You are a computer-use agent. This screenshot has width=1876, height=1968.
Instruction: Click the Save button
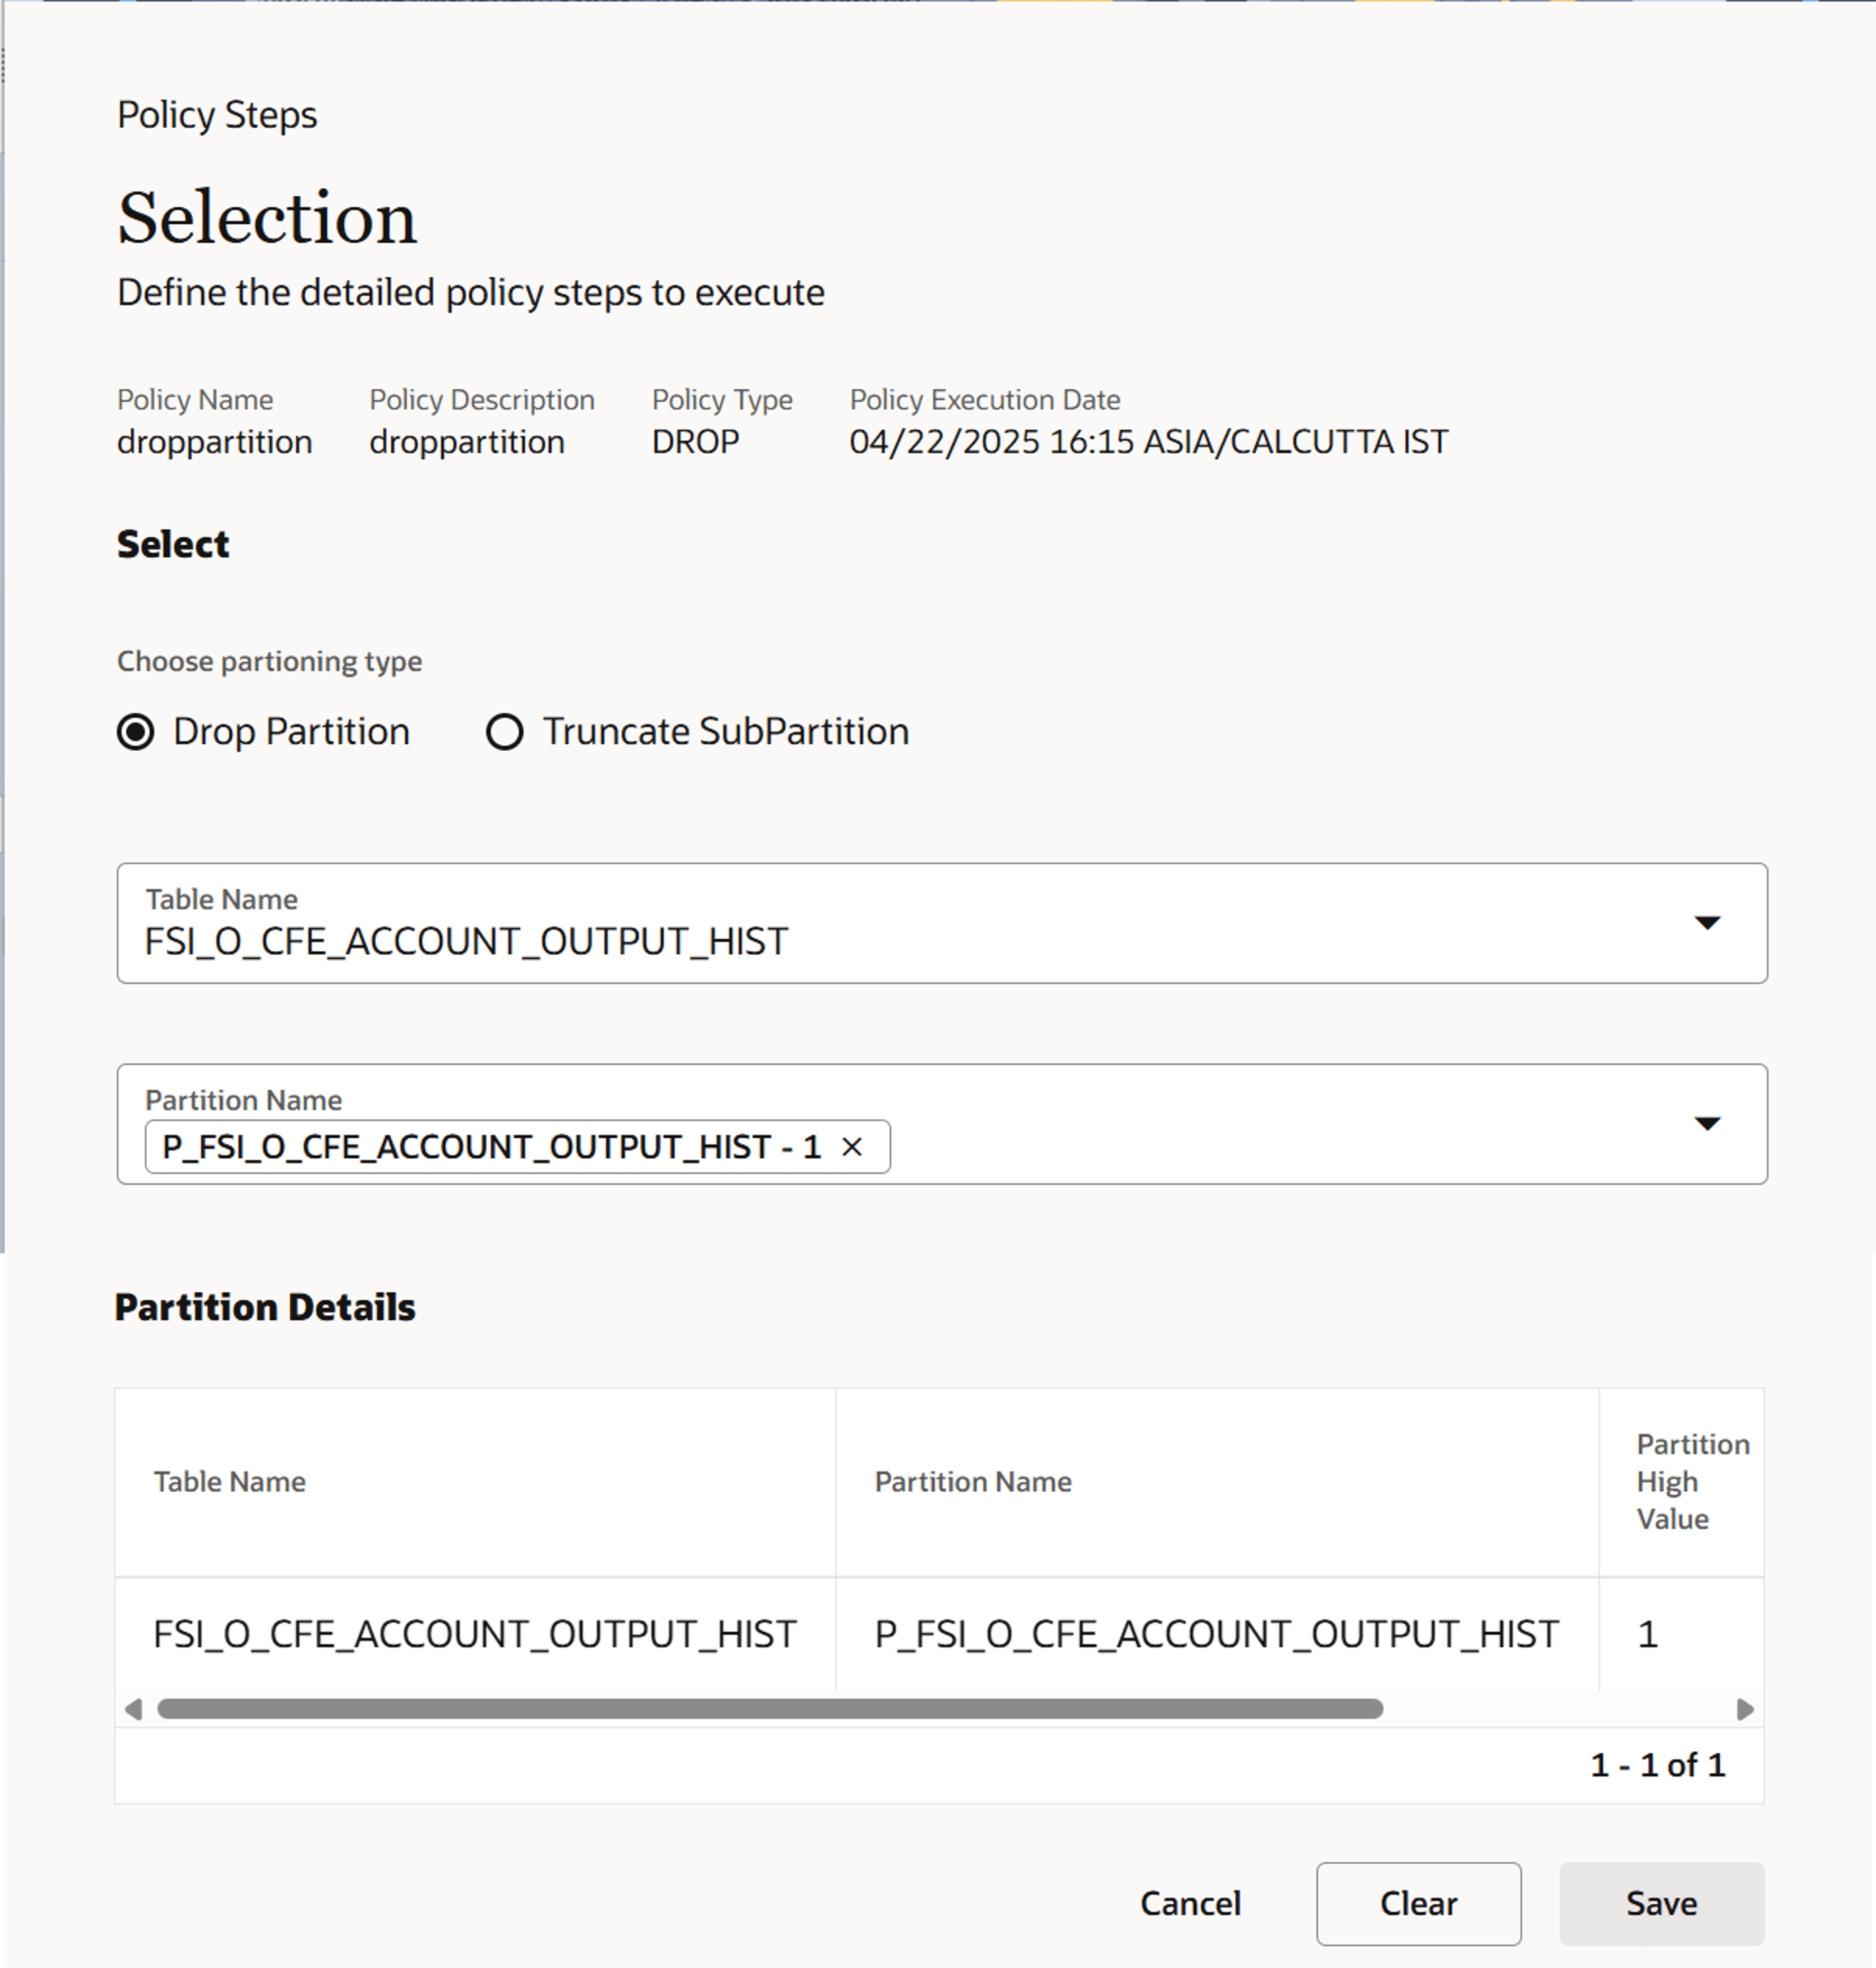[1661, 1903]
